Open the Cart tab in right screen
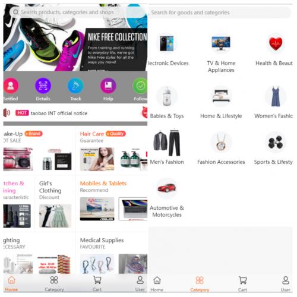This screenshot has height=297, width=297. coord(242,284)
